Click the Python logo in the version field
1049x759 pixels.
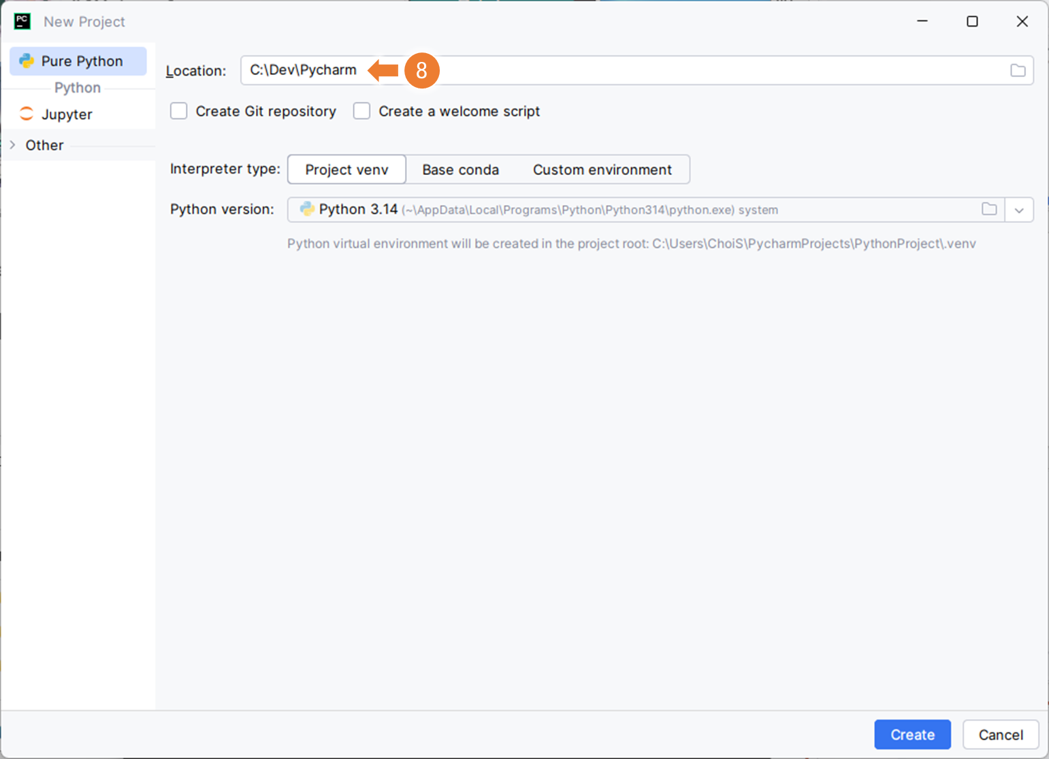[307, 209]
